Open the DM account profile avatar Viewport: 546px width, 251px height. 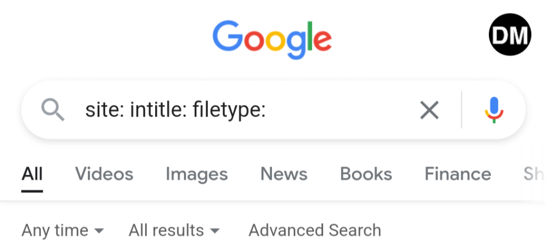(509, 36)
